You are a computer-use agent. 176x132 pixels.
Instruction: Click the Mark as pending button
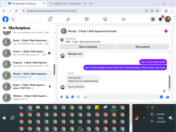[x=88, y=47]
